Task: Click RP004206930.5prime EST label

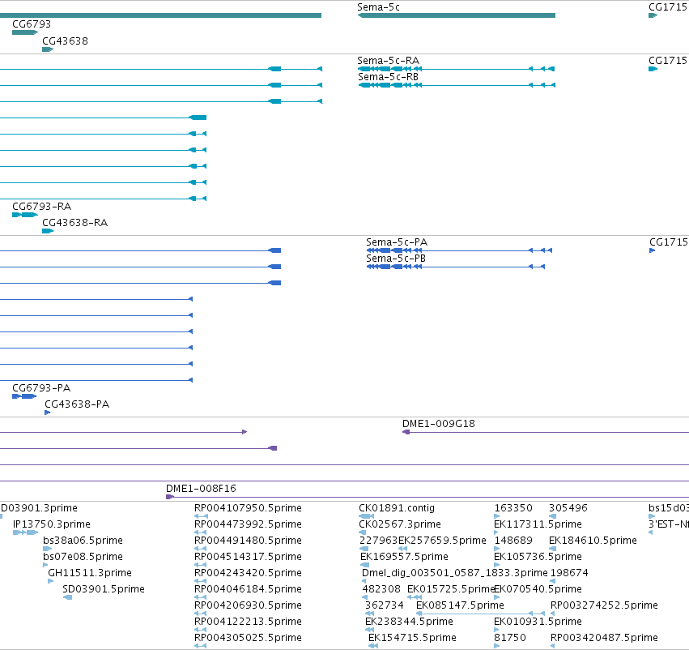Action: pyautogui.click(x=248, y=605)
